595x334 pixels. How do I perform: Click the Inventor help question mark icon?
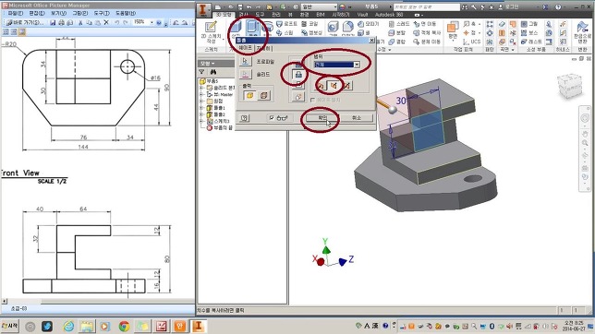(558, 6)
